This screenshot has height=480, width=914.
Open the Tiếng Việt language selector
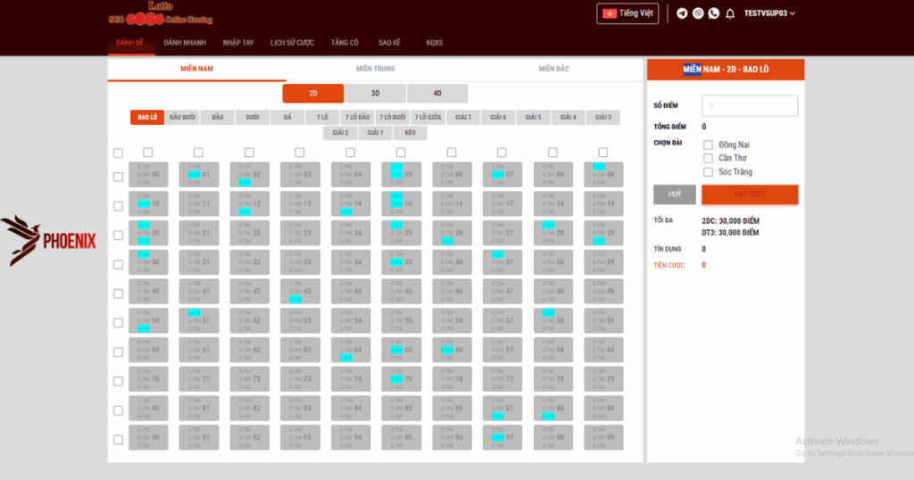[627, 13]
